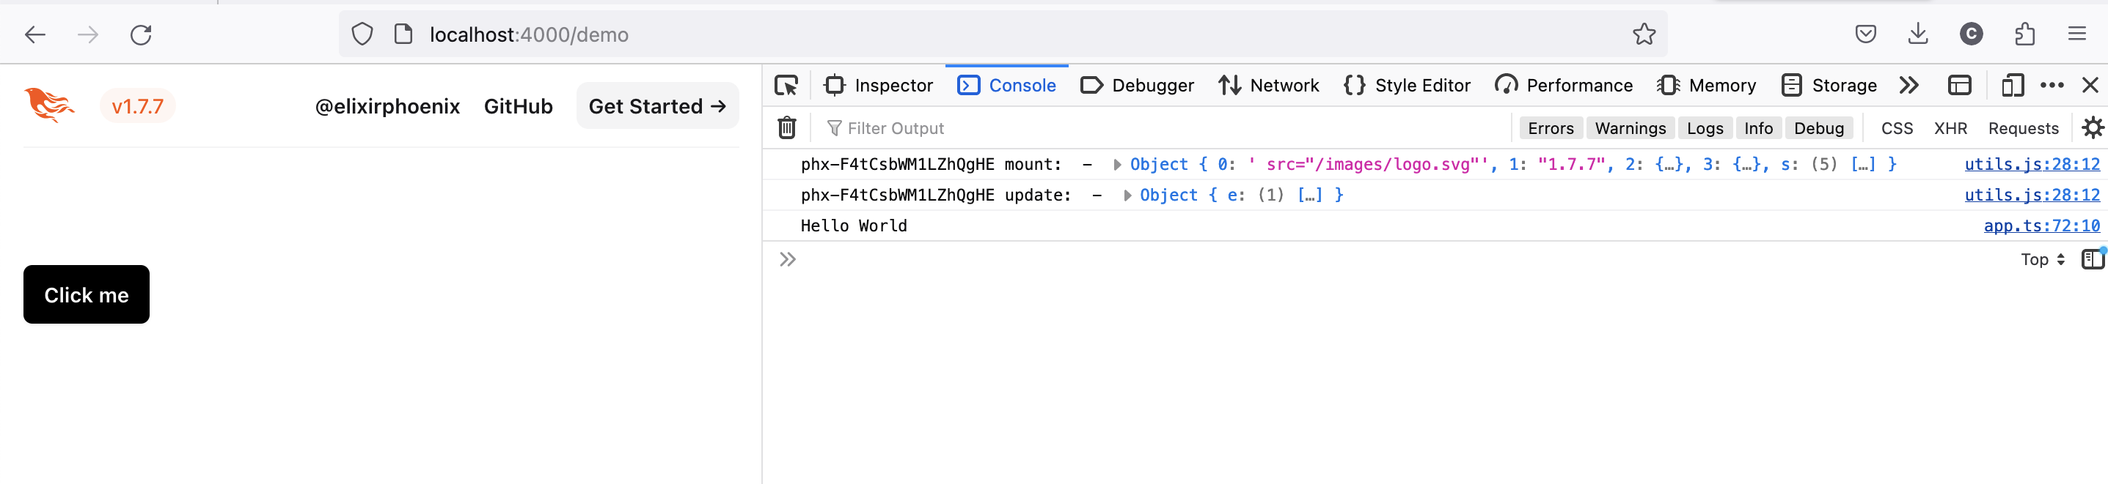Open the Firefox application hamburger menu

2077,34
